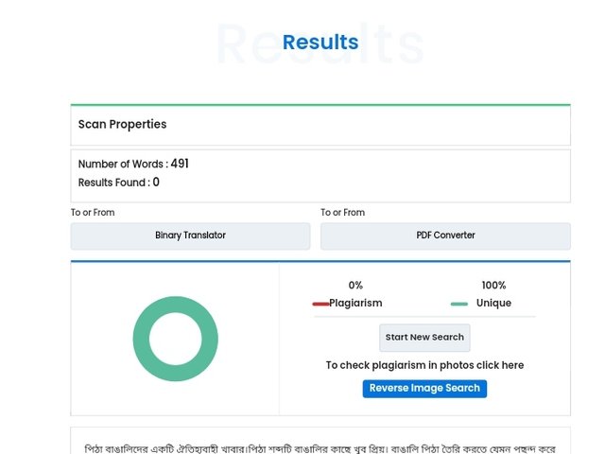Click the scanned Bengali text paragraph
Viewport: 605px width, 454px height.
tap(320, 449)
